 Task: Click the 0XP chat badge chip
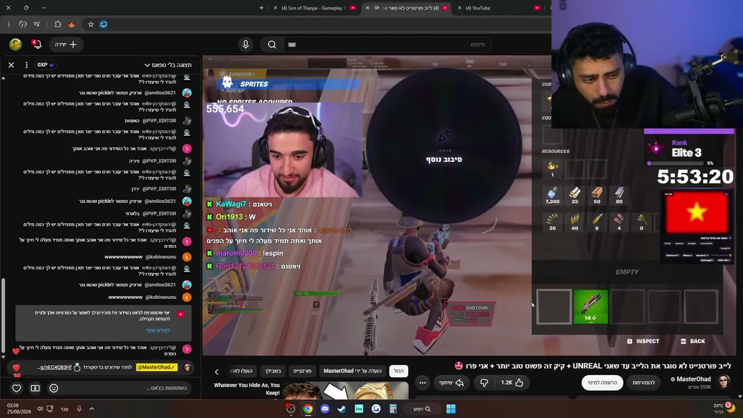(45, 64)
